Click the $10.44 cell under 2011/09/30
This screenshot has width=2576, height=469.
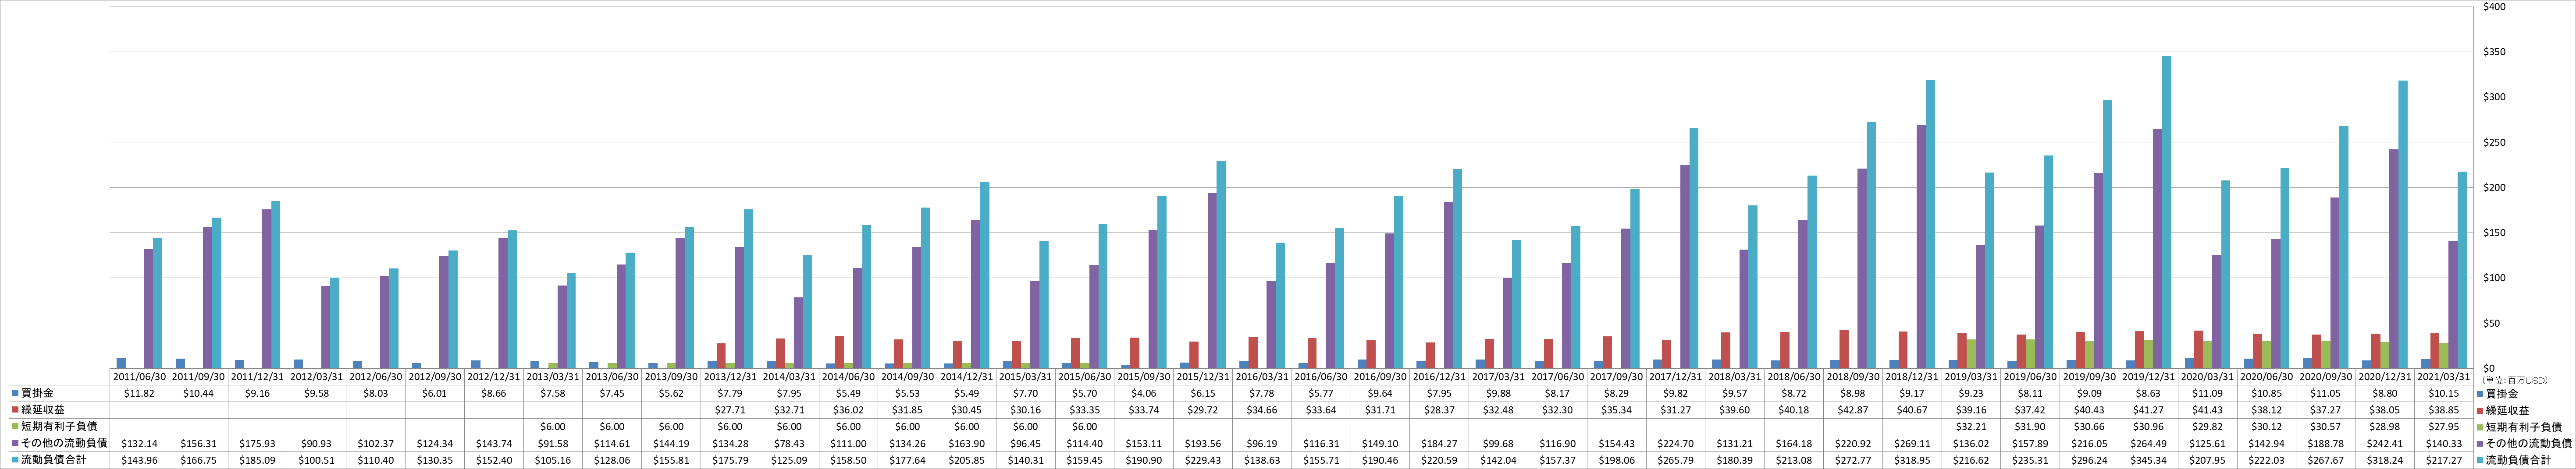click(198, 393)
